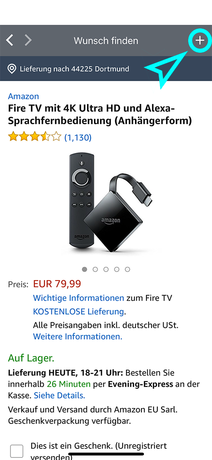Tap 'KOSTENLOSE Lieferung' link
This screenshot has width=212, height=460.
(78, 312)
